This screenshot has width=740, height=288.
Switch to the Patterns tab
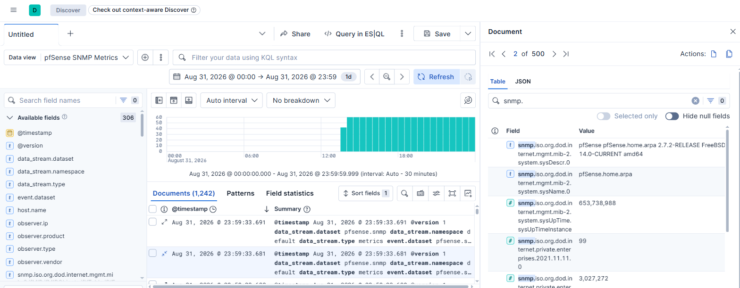[x=241, y=193]
